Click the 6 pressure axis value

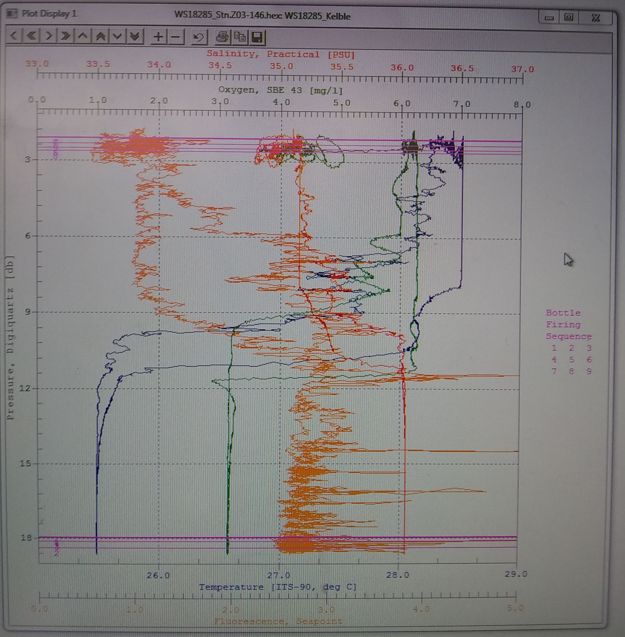[28, 236]
